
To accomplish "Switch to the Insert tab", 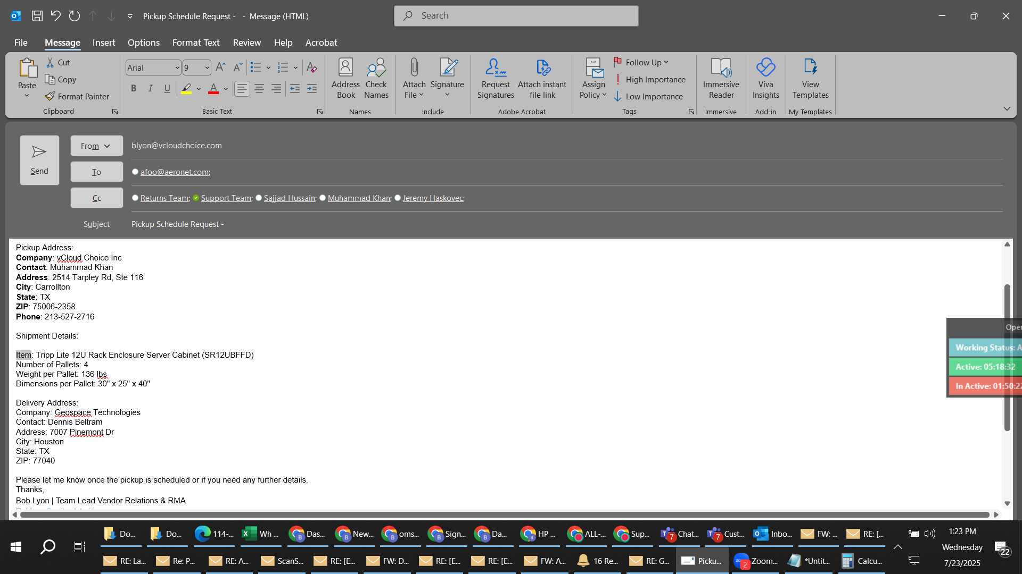I will click(103, 43).
